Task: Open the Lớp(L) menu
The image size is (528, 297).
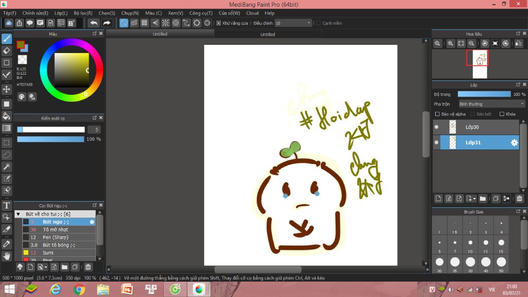Action: (x=61, y=13)
